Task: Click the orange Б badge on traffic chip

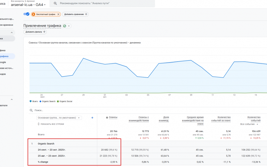Action: (x=33, y=14)
